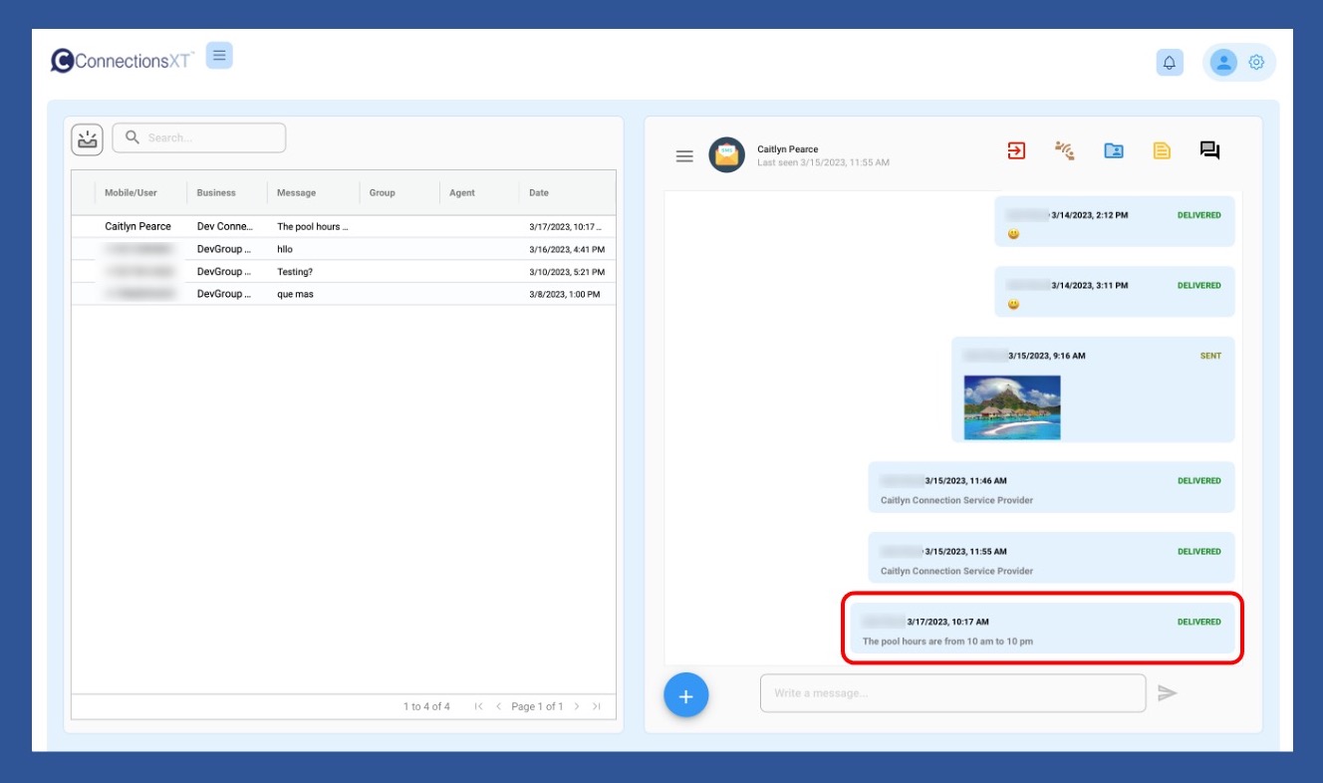Image resolution: width=1323 pixels, height=783 pixels.
Task: Open the island resort image thumbnail
Action: pos(1012,407)
